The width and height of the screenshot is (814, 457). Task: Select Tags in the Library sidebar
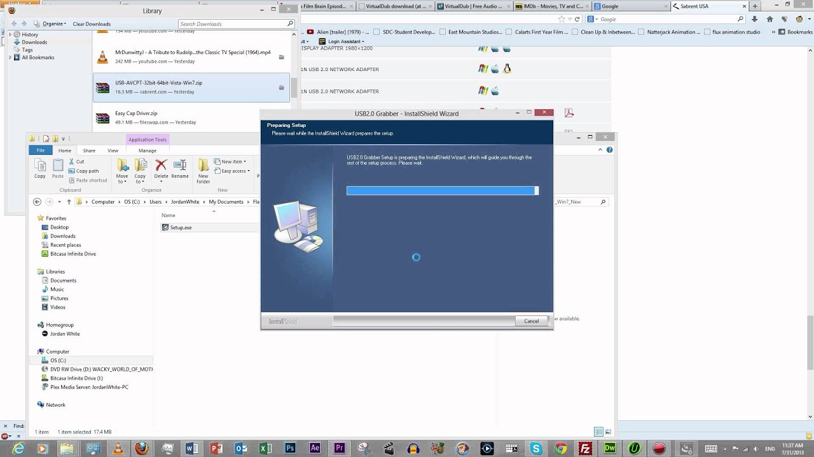pyautogui.click(x=27, y=50)
